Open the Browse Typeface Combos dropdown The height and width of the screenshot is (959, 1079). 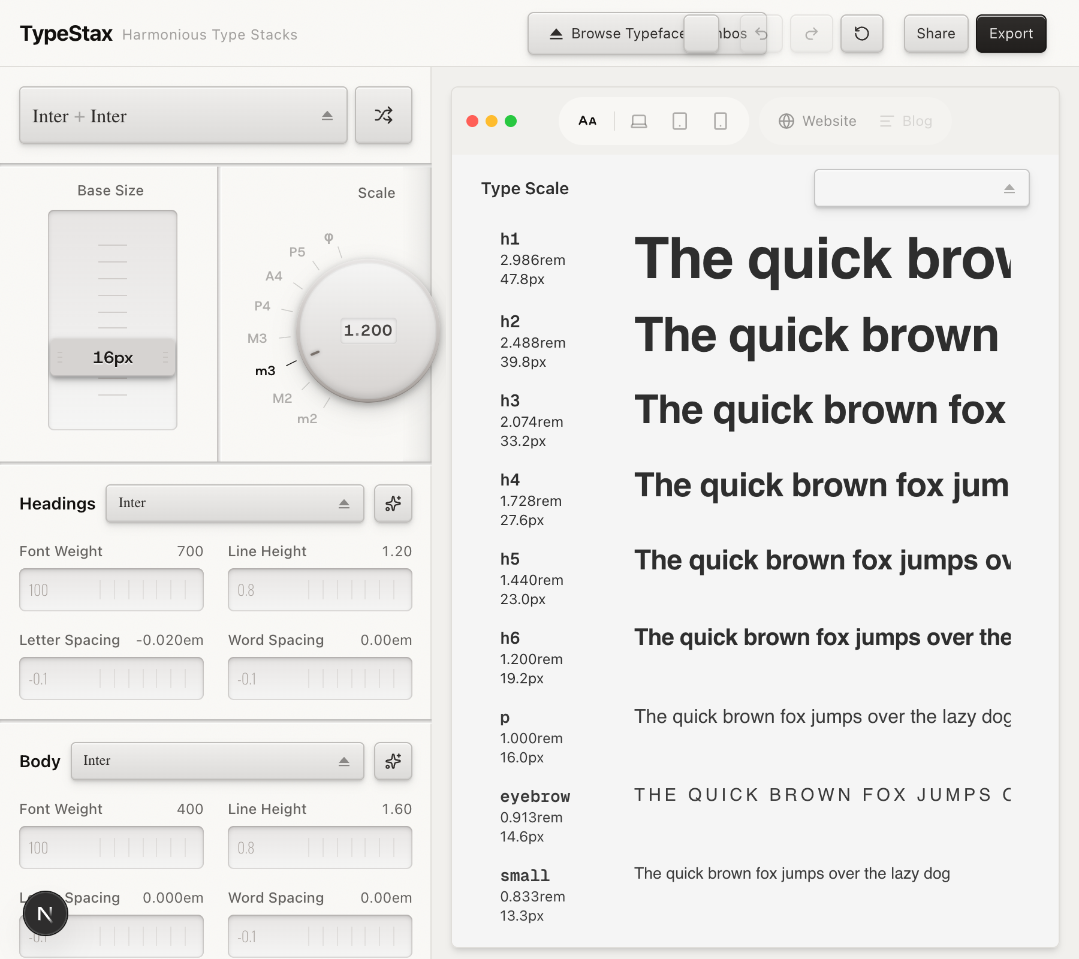[x=647, y=34]
